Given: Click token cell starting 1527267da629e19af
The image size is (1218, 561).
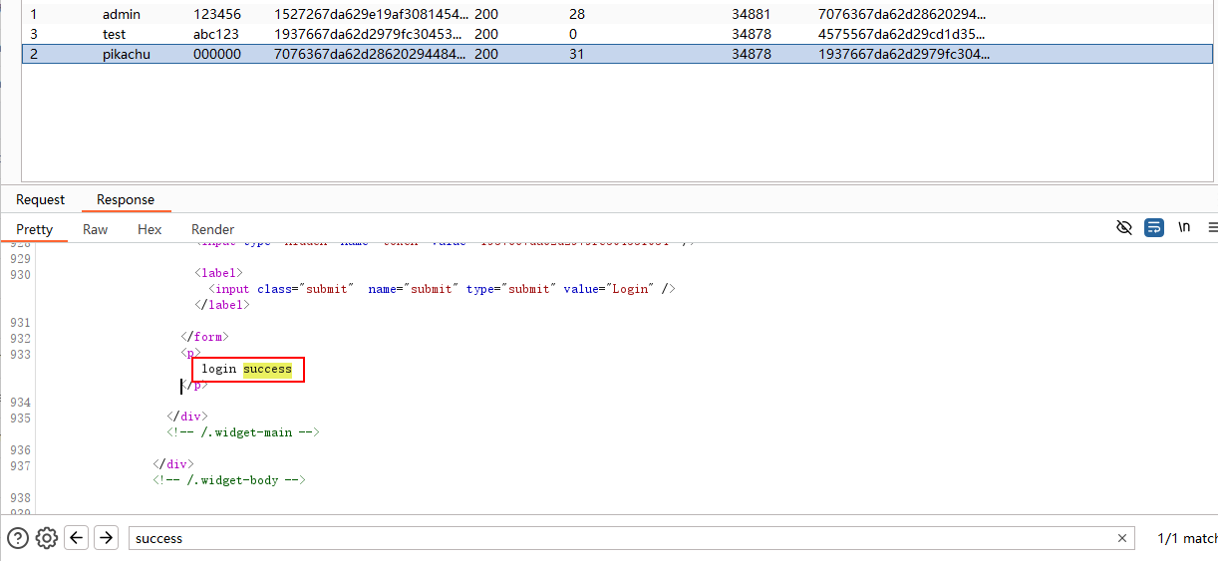Looking at the screenshot, I should (x=370, y=14).
